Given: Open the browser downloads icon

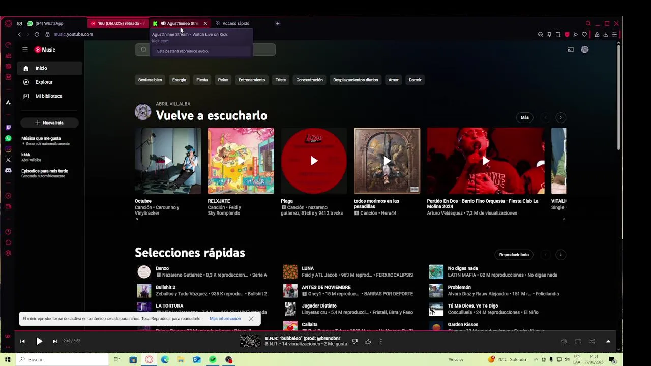Looking at the screenshot, I should [x=606, y=34].
